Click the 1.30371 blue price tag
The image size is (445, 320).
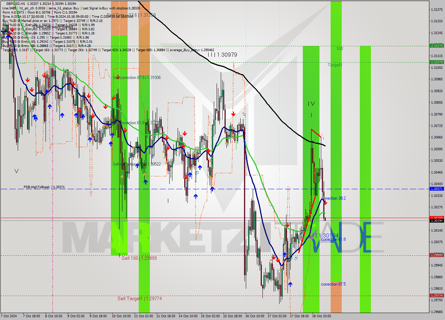click(437, 189)
